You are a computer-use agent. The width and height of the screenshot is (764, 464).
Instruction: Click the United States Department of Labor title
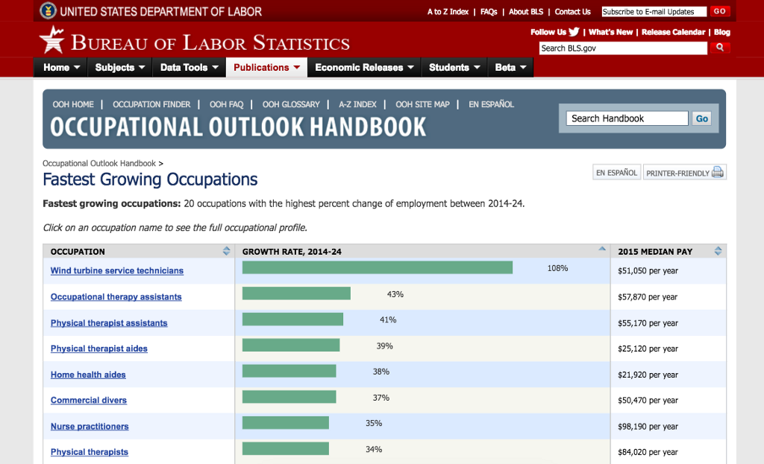[x=161, y=12]
